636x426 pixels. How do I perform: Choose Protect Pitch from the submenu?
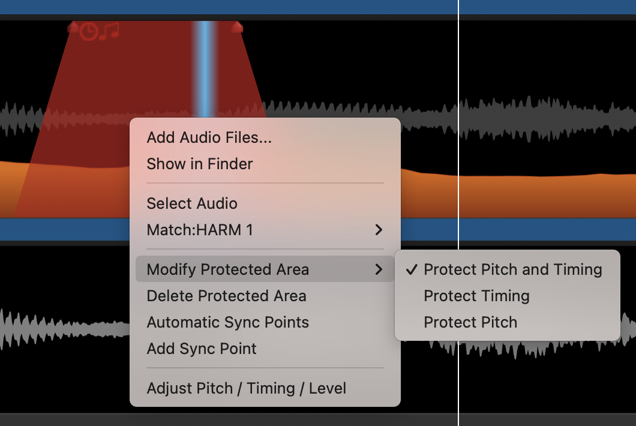coord(470,322)
